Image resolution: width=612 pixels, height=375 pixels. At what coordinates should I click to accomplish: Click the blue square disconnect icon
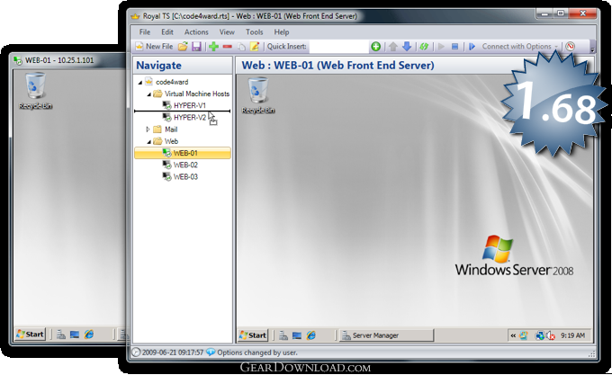[x=454, y=47]
